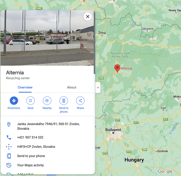
Task: Open the Alternia street view photo
Action: point(47,38)
